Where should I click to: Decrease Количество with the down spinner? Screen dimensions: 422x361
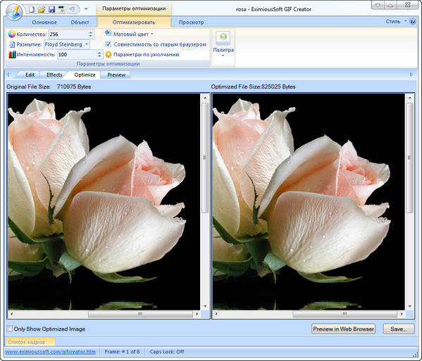[90, 37]
